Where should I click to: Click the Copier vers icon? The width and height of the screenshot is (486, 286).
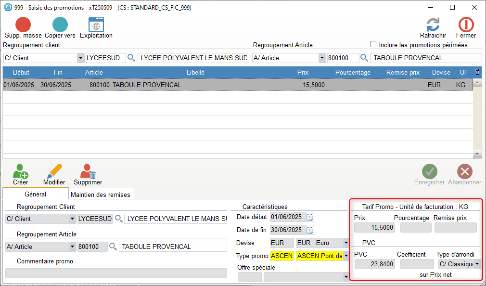point(60,25)
